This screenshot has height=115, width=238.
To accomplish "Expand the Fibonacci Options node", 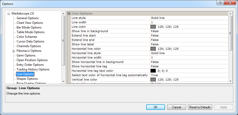I will tap(14, 51).
